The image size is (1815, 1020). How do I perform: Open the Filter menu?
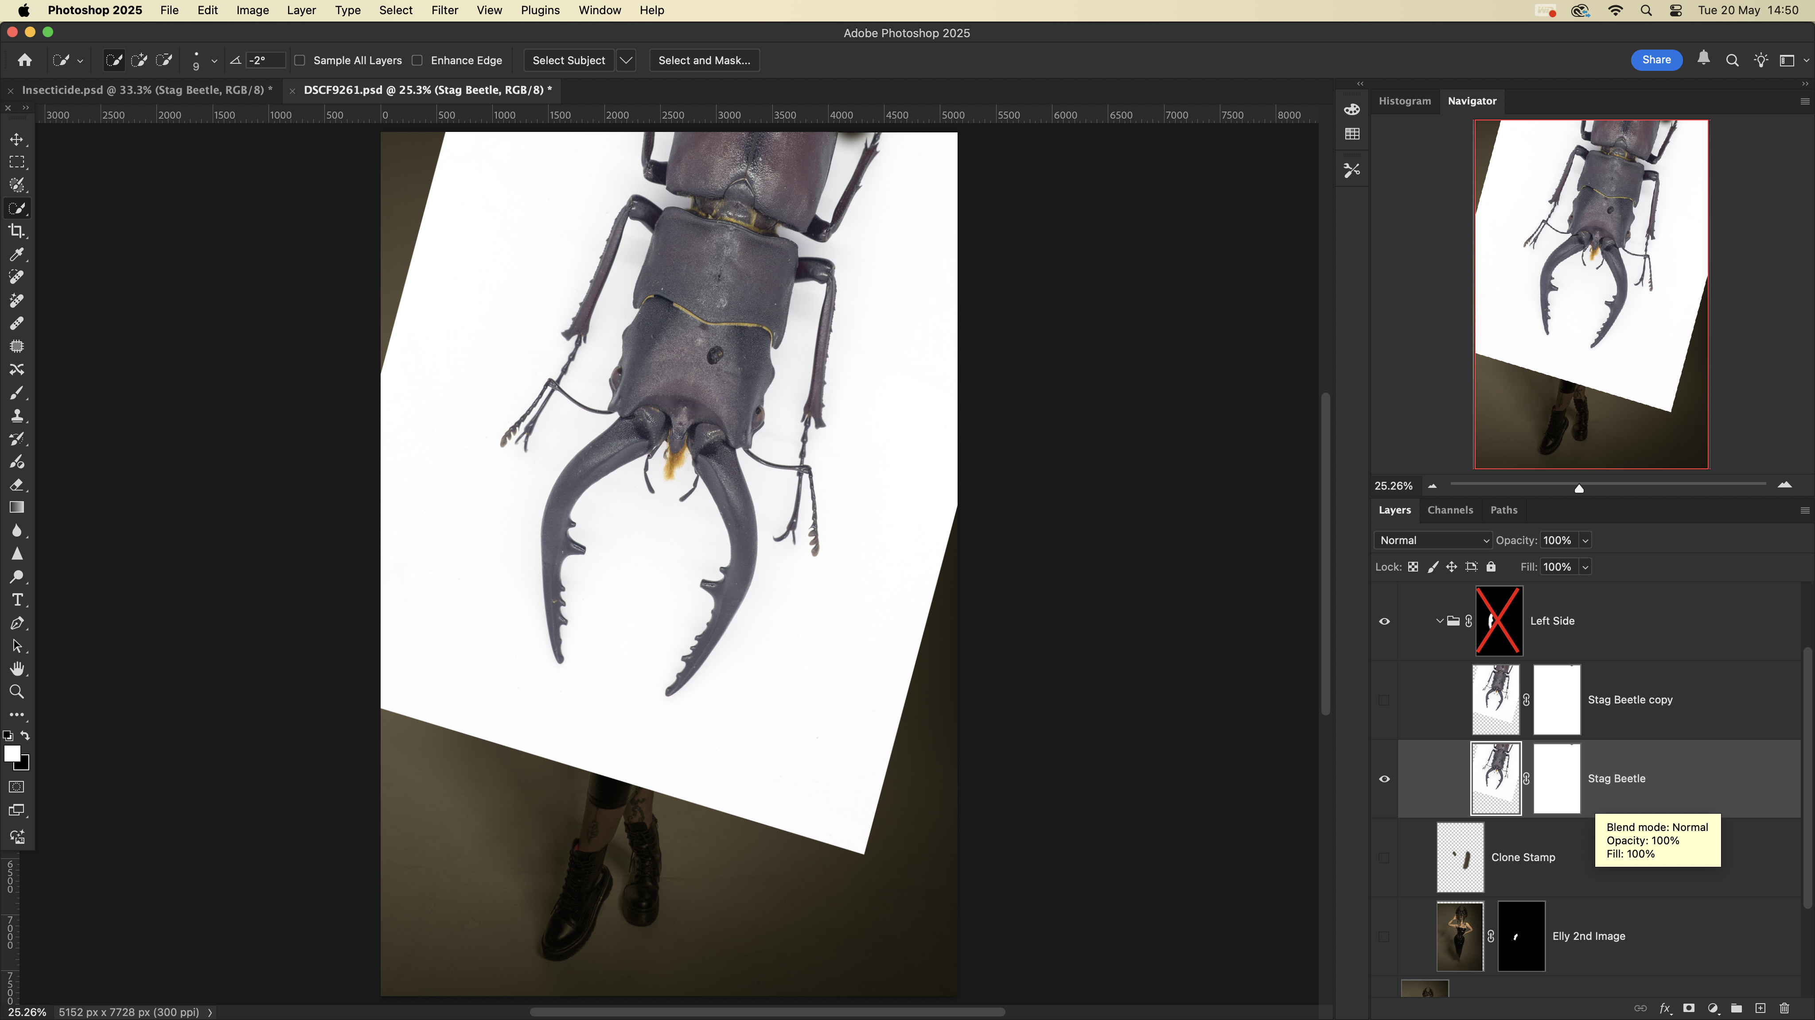click(x=444, y=11)
